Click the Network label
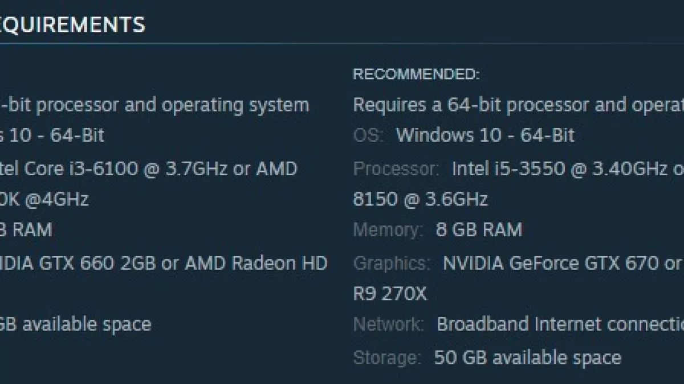The height and width of the screenshot is (384, 684). (389, 324)
